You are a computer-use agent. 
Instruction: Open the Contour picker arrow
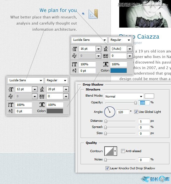115,151
